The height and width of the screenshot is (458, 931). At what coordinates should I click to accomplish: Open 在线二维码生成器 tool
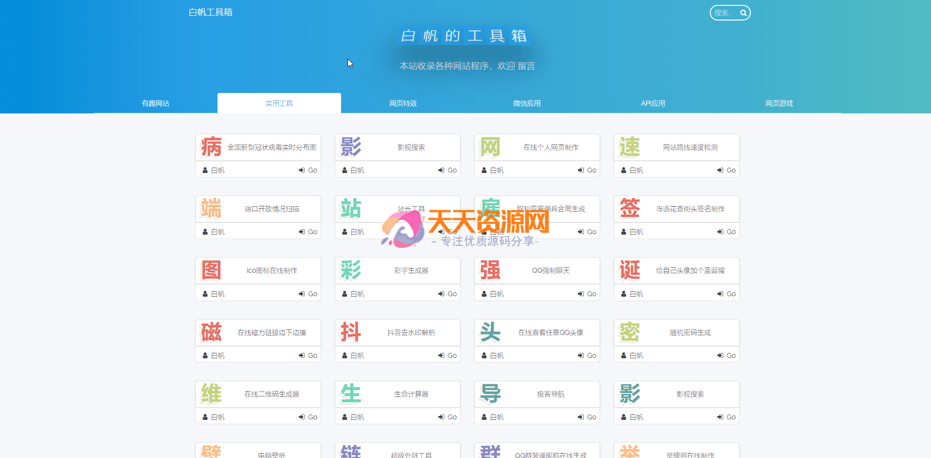point(272,394)
